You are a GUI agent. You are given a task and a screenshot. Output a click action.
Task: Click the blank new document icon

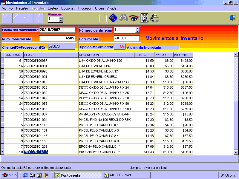click(x=102, y=18)
